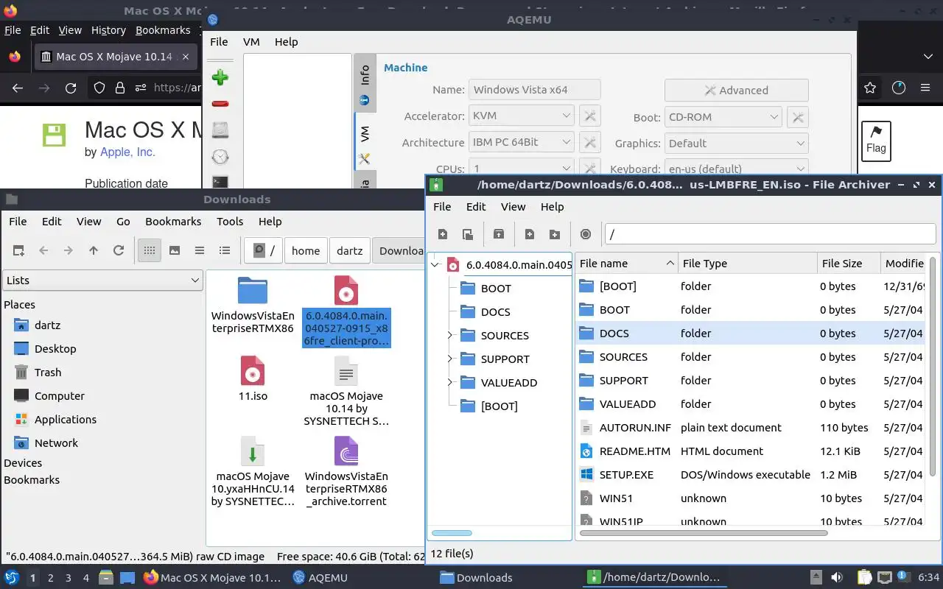Click the green plus add VM icon in AQEMU
Viewport: 943px width, 589px height.
coord(220,77)
